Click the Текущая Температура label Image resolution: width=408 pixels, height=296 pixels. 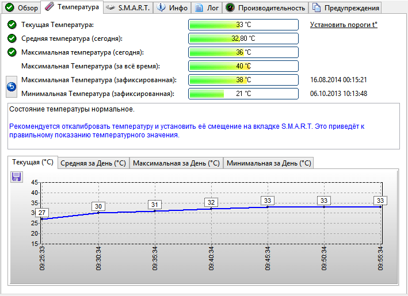click(x=58, y=25)
